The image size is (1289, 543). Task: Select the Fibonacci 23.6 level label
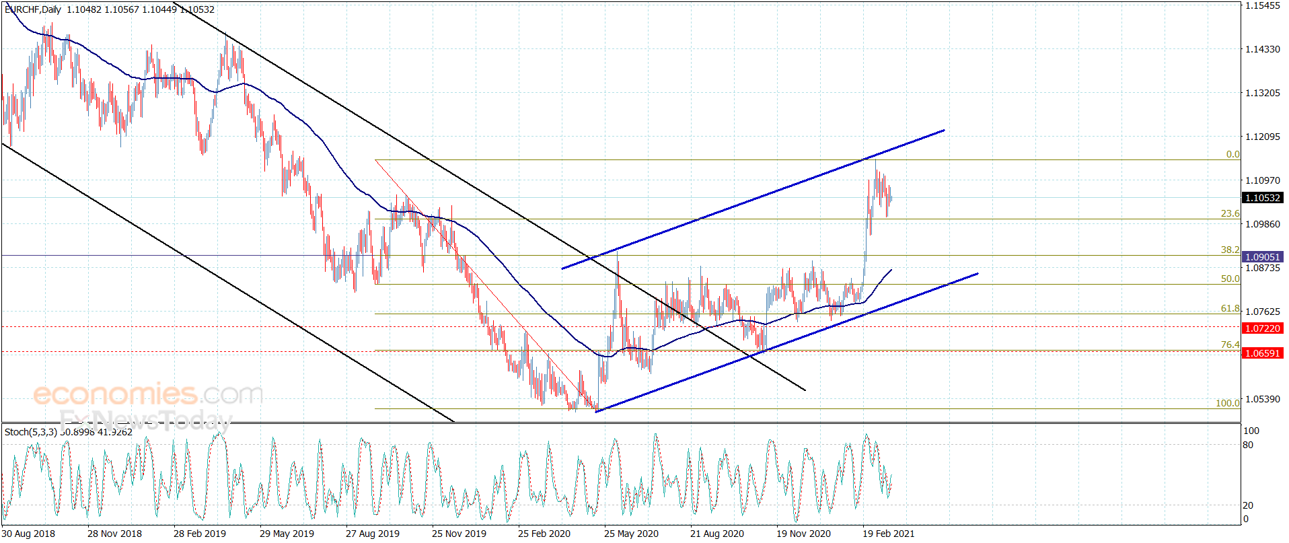1230,213
